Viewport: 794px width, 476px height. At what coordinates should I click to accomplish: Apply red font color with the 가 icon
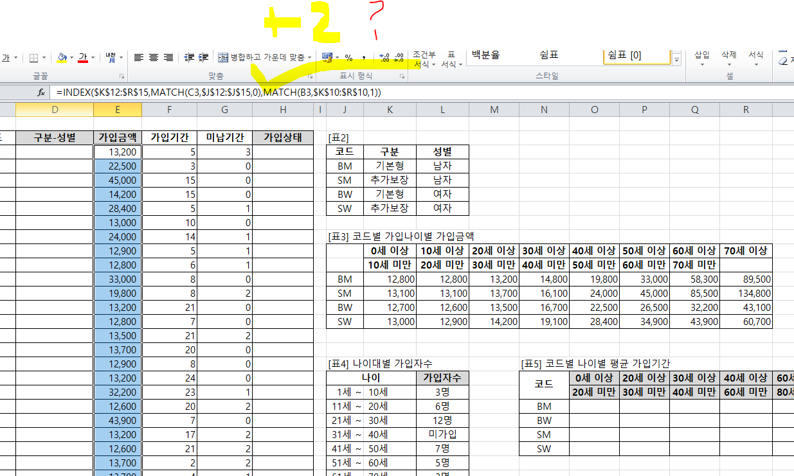click(82, 58)
